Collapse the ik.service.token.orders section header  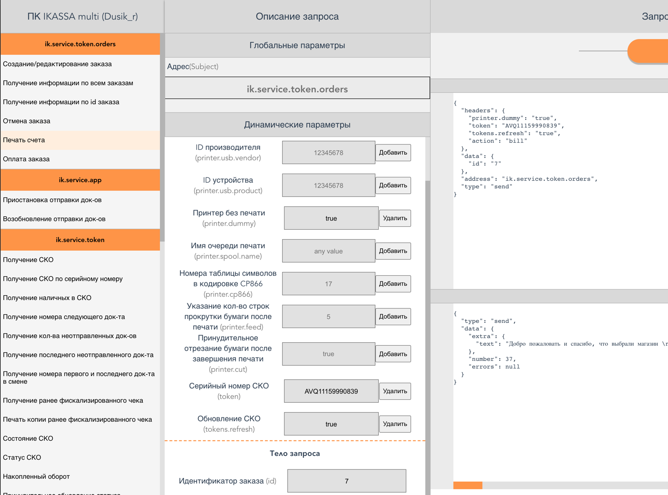(x=80, y=44)
